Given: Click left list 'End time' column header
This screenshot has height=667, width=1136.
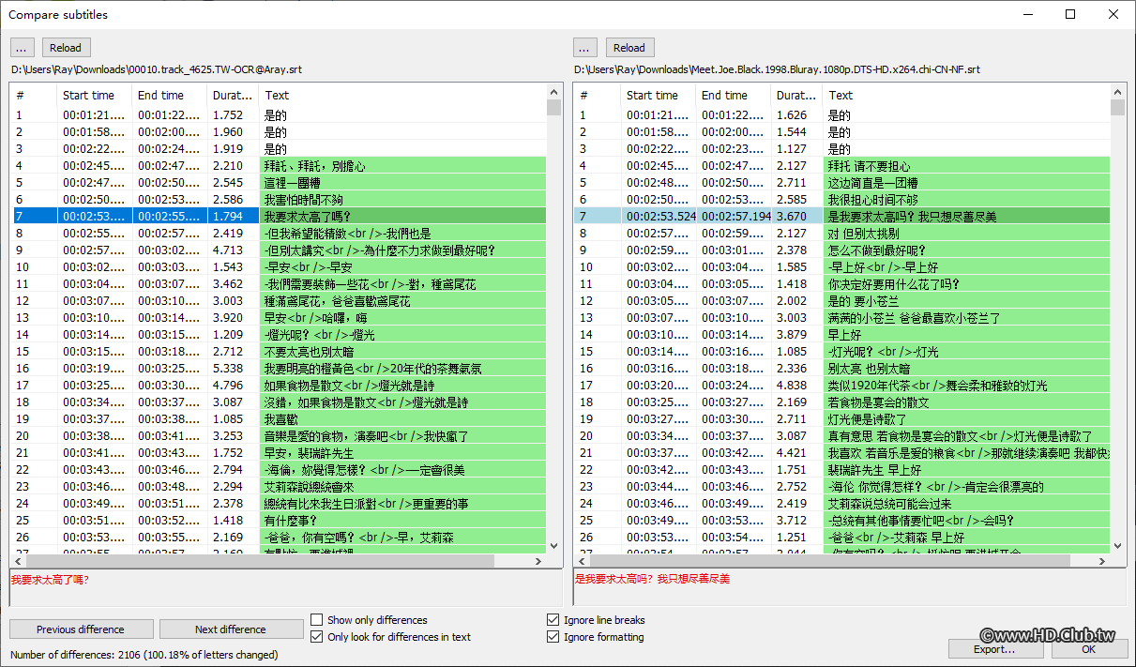Looking at the screenshot, I should coord(169,95).
